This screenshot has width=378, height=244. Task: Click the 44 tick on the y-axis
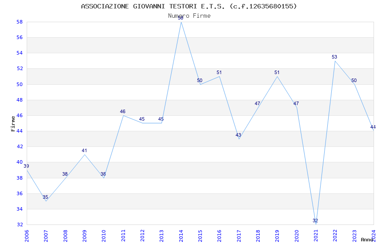pos(20,131)
